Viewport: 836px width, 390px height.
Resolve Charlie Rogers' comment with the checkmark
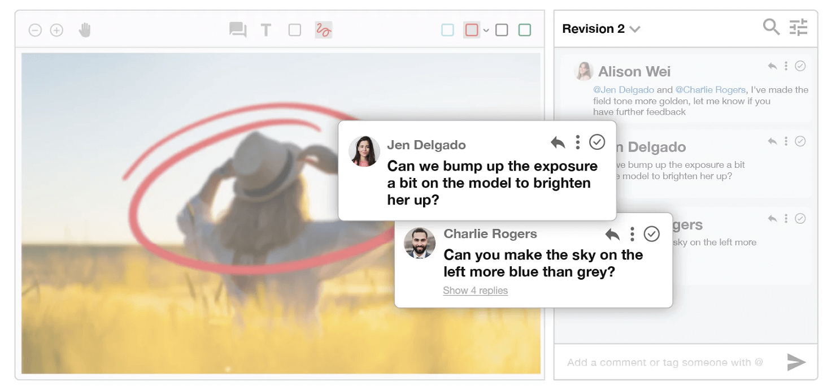coord(652,233)
